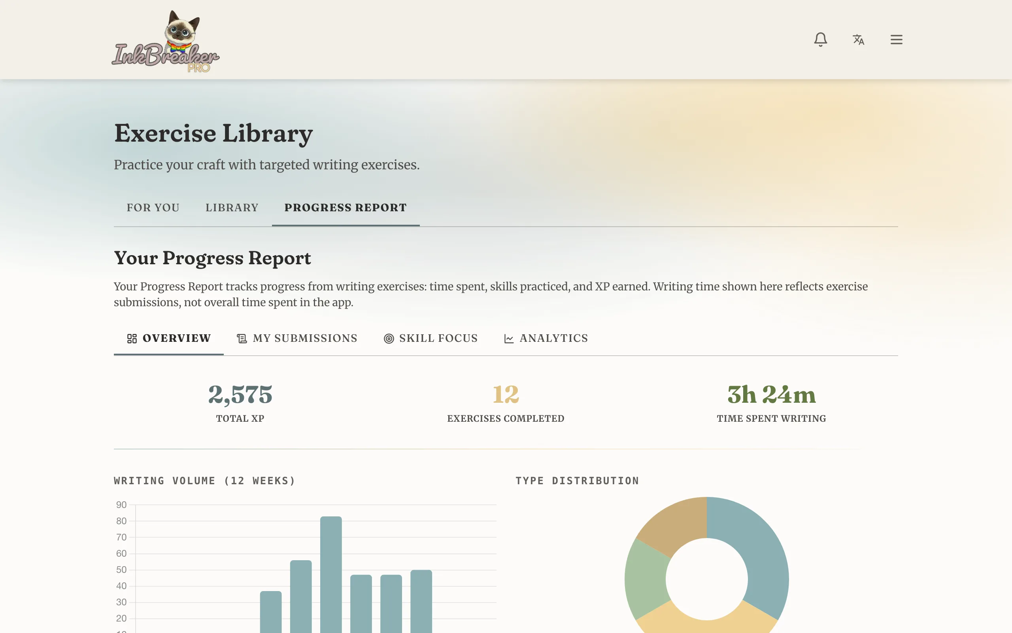
Task: Open the notifications bell
Action: click(x=821, y=39)
